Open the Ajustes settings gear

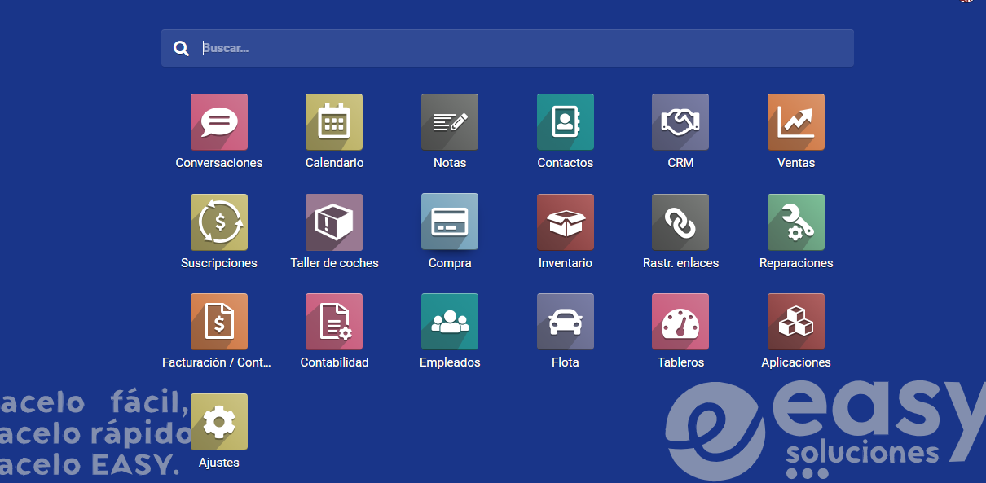(218, 422)
